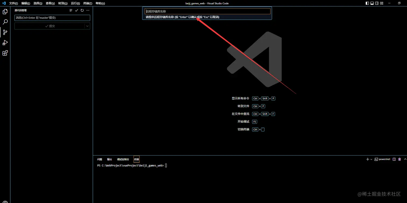Viewport: 407px width, 203px height.
Task: Open the 编辑(E) menu
Action: click(26, 3)
